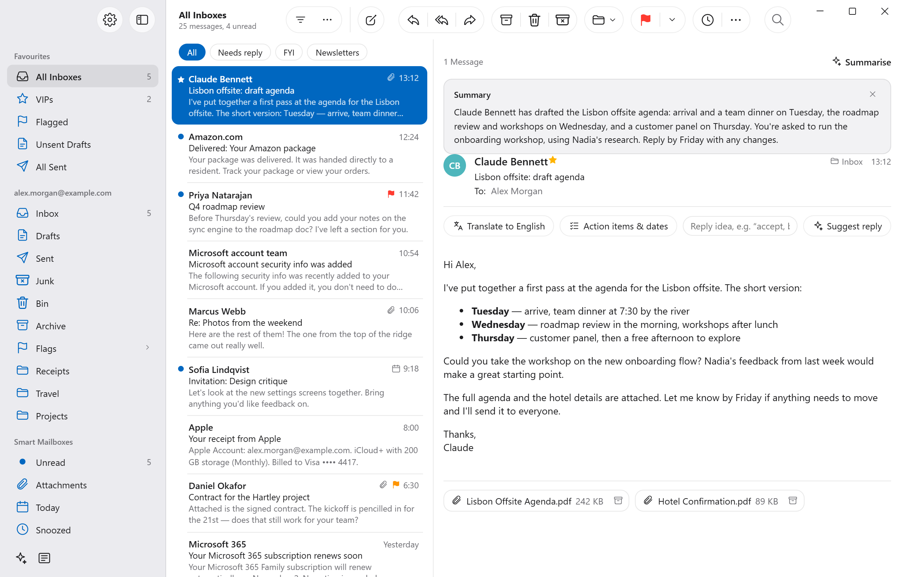This screenshot has height=577, width=901.
Task: Click Translate to English
Action: click(x=498, y=226)
